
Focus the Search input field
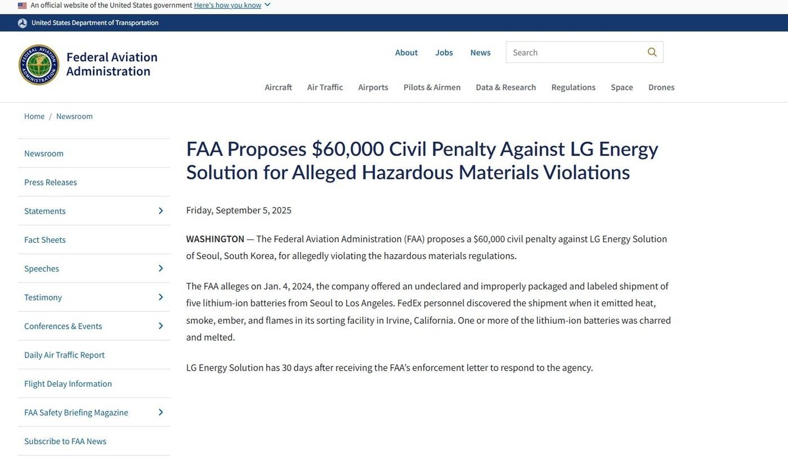574,52
